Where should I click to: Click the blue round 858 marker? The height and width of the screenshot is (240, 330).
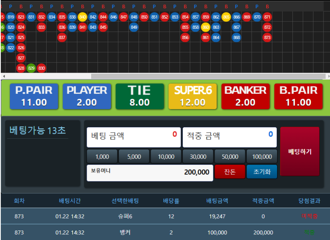tap(196, 27)
